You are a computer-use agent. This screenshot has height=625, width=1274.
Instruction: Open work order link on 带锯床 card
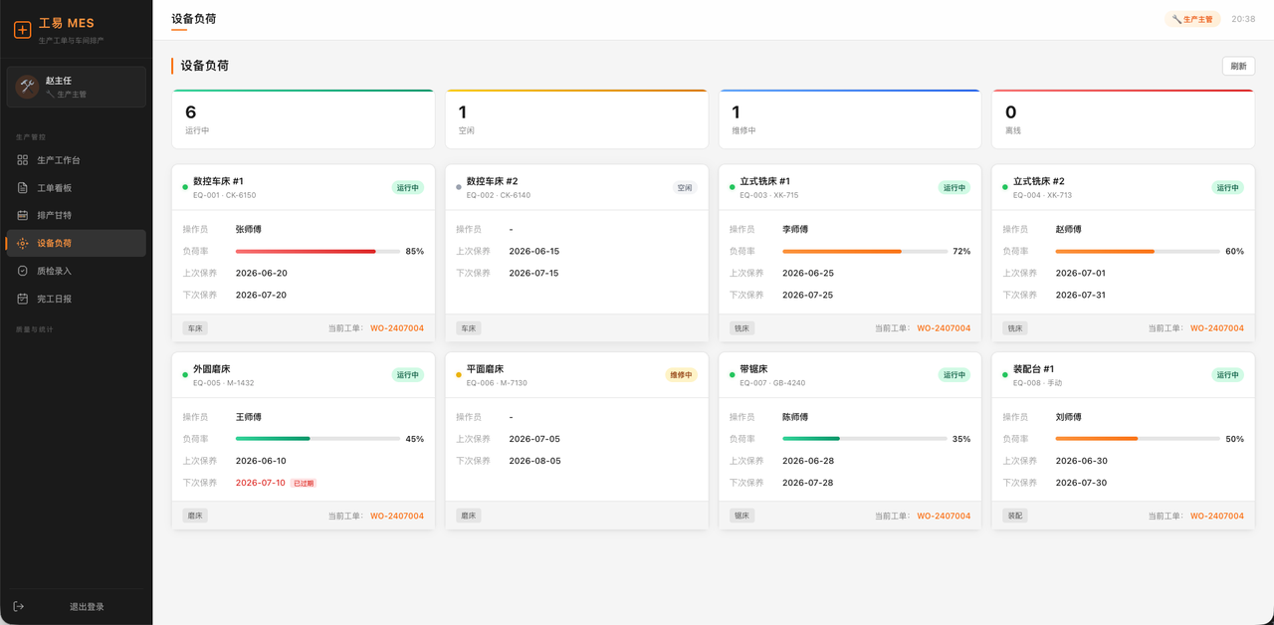(x=944, y=516)
